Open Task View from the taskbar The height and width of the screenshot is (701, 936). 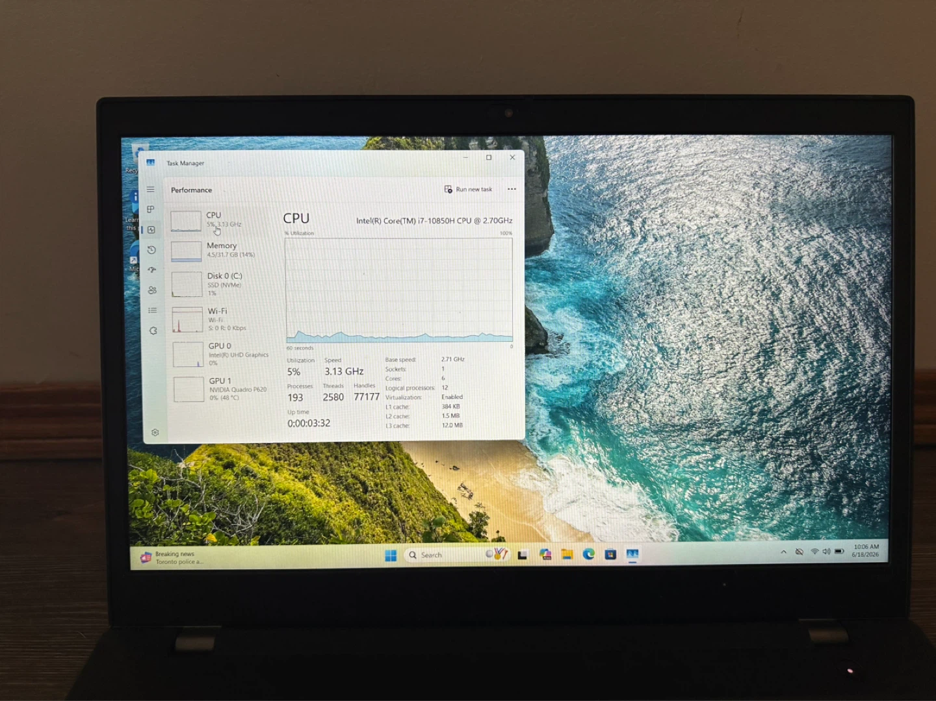click(x=523, y=555)
